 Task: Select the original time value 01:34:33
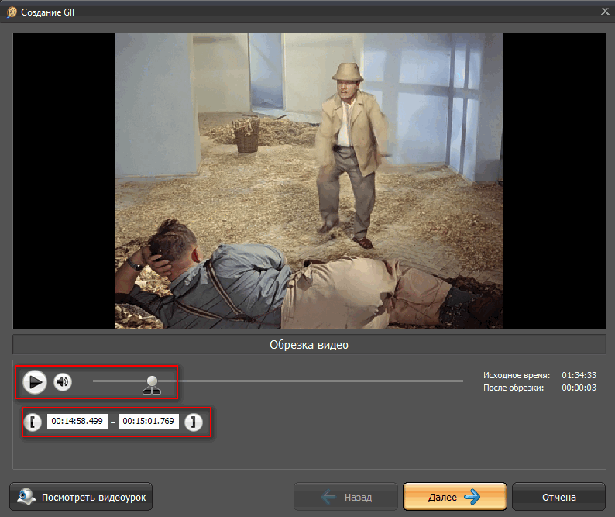pyautogui.click(x=579, y=375)
